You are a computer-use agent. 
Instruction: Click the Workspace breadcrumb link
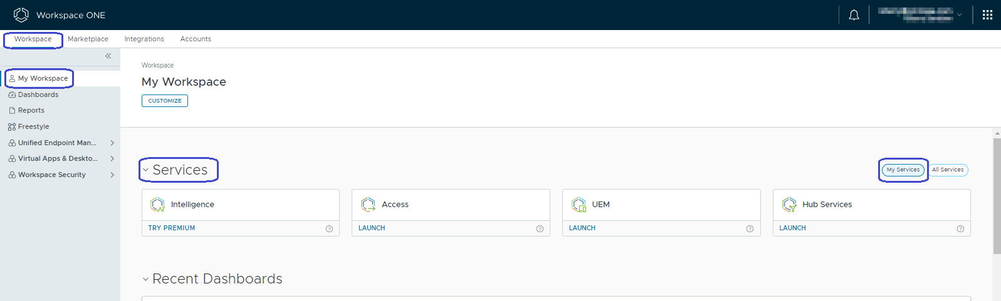(x=157, y=65)
